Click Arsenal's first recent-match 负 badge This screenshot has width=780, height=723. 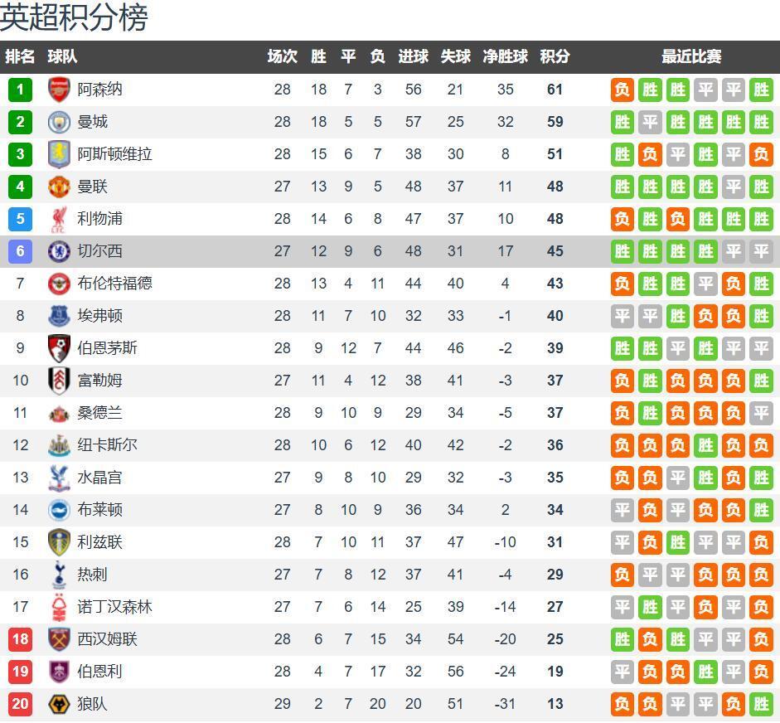623,90
